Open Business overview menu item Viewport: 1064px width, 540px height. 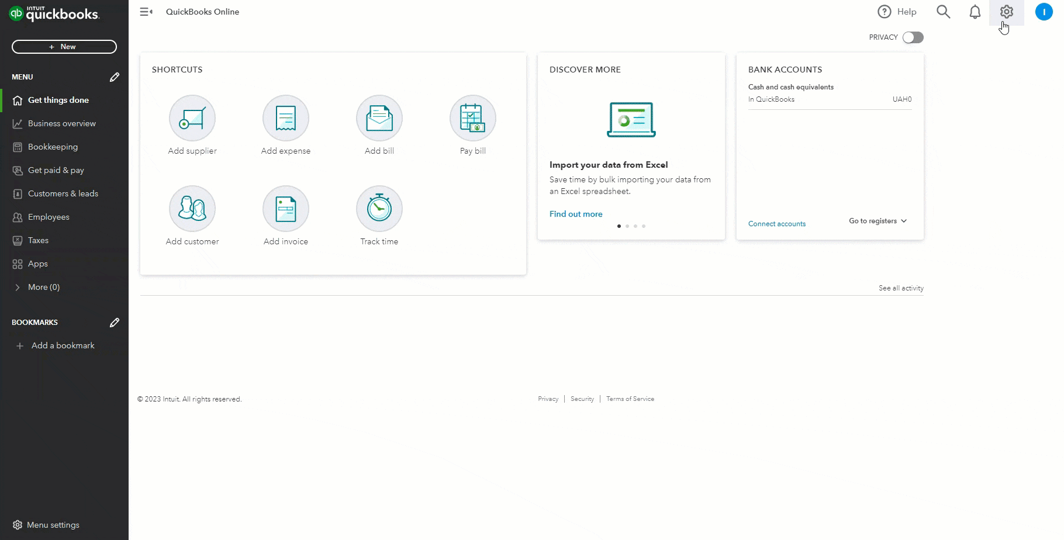click(64, 123)
